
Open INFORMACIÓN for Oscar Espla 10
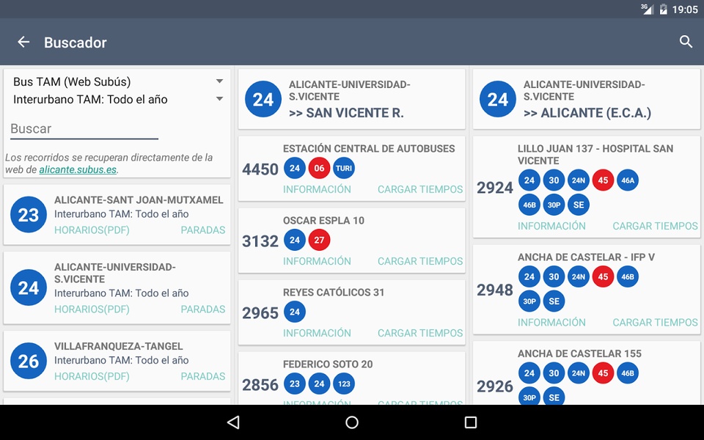317,261
